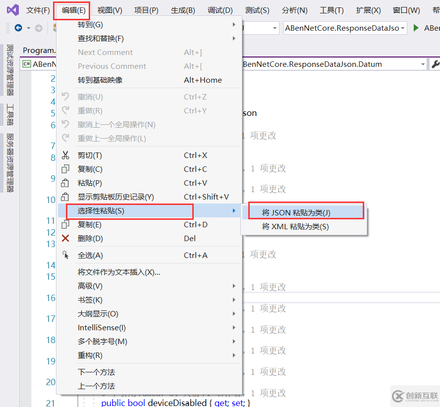Click the clipboard icon beside 粘贴(P)
The height and width of the screenshot is (407, 440).
click(65, 183)
